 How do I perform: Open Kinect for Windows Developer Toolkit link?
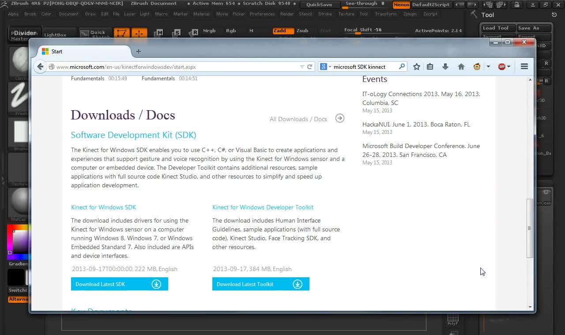click(x=263, y=207)
